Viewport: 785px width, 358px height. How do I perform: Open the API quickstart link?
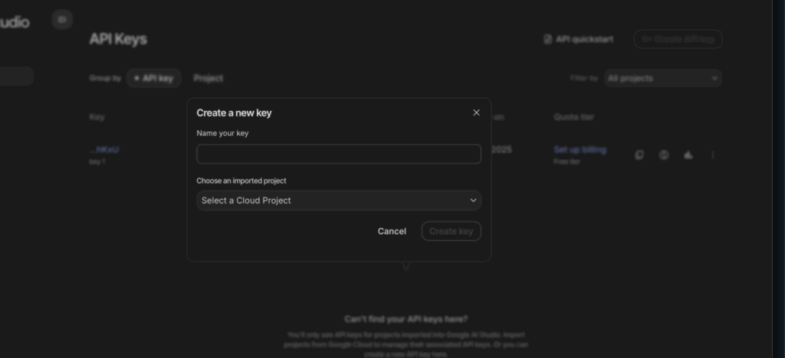(x=584, y=39)
